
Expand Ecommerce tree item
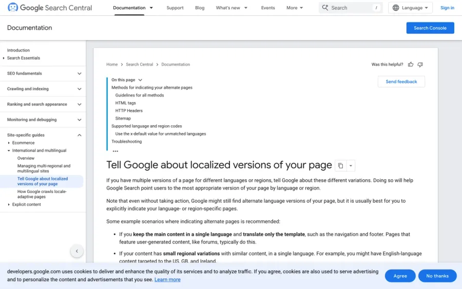pyautogui.click(x=9, y=143)
